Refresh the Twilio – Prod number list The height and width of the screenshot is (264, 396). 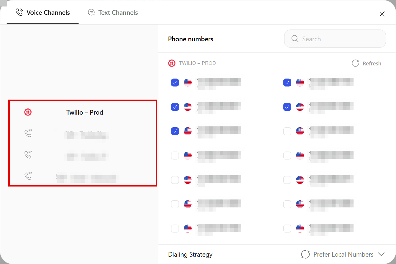[367, 63]
